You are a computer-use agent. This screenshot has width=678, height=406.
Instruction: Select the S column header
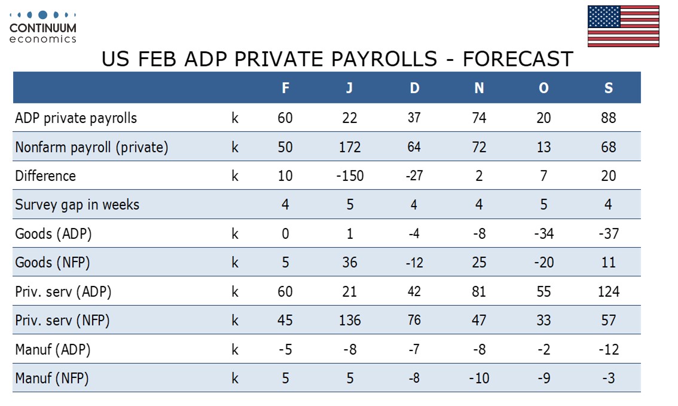tap(608, 88)
